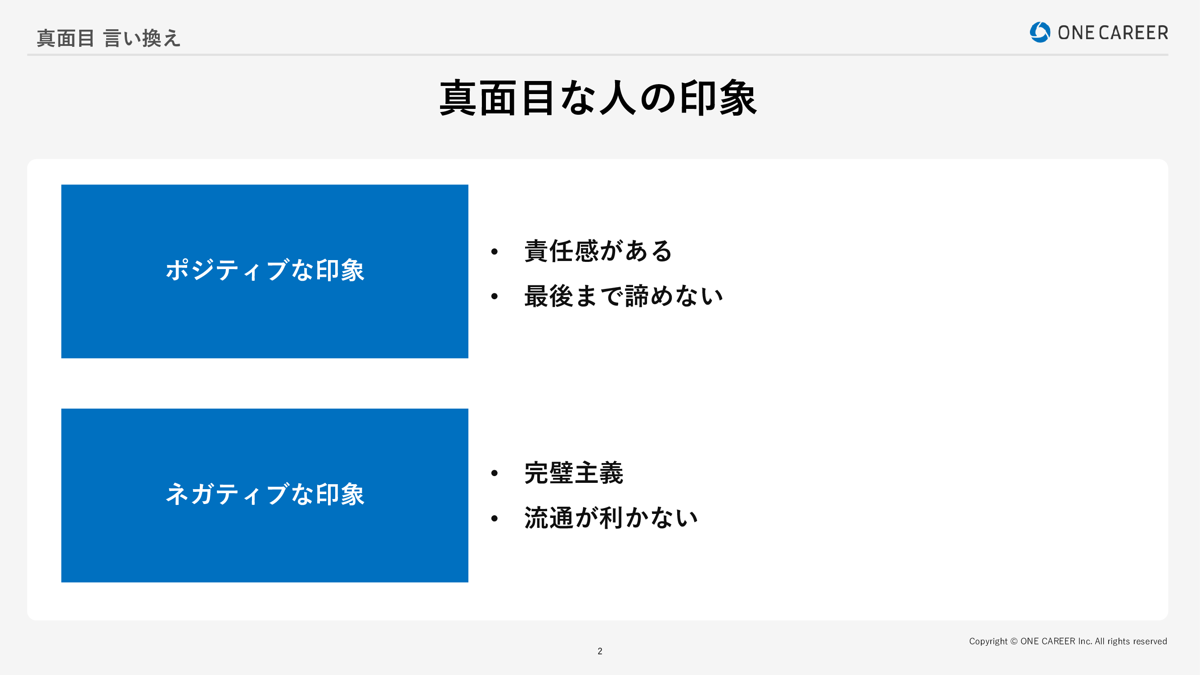
Task: Click the bullet text 完璧主義
Action: [573, 473]
